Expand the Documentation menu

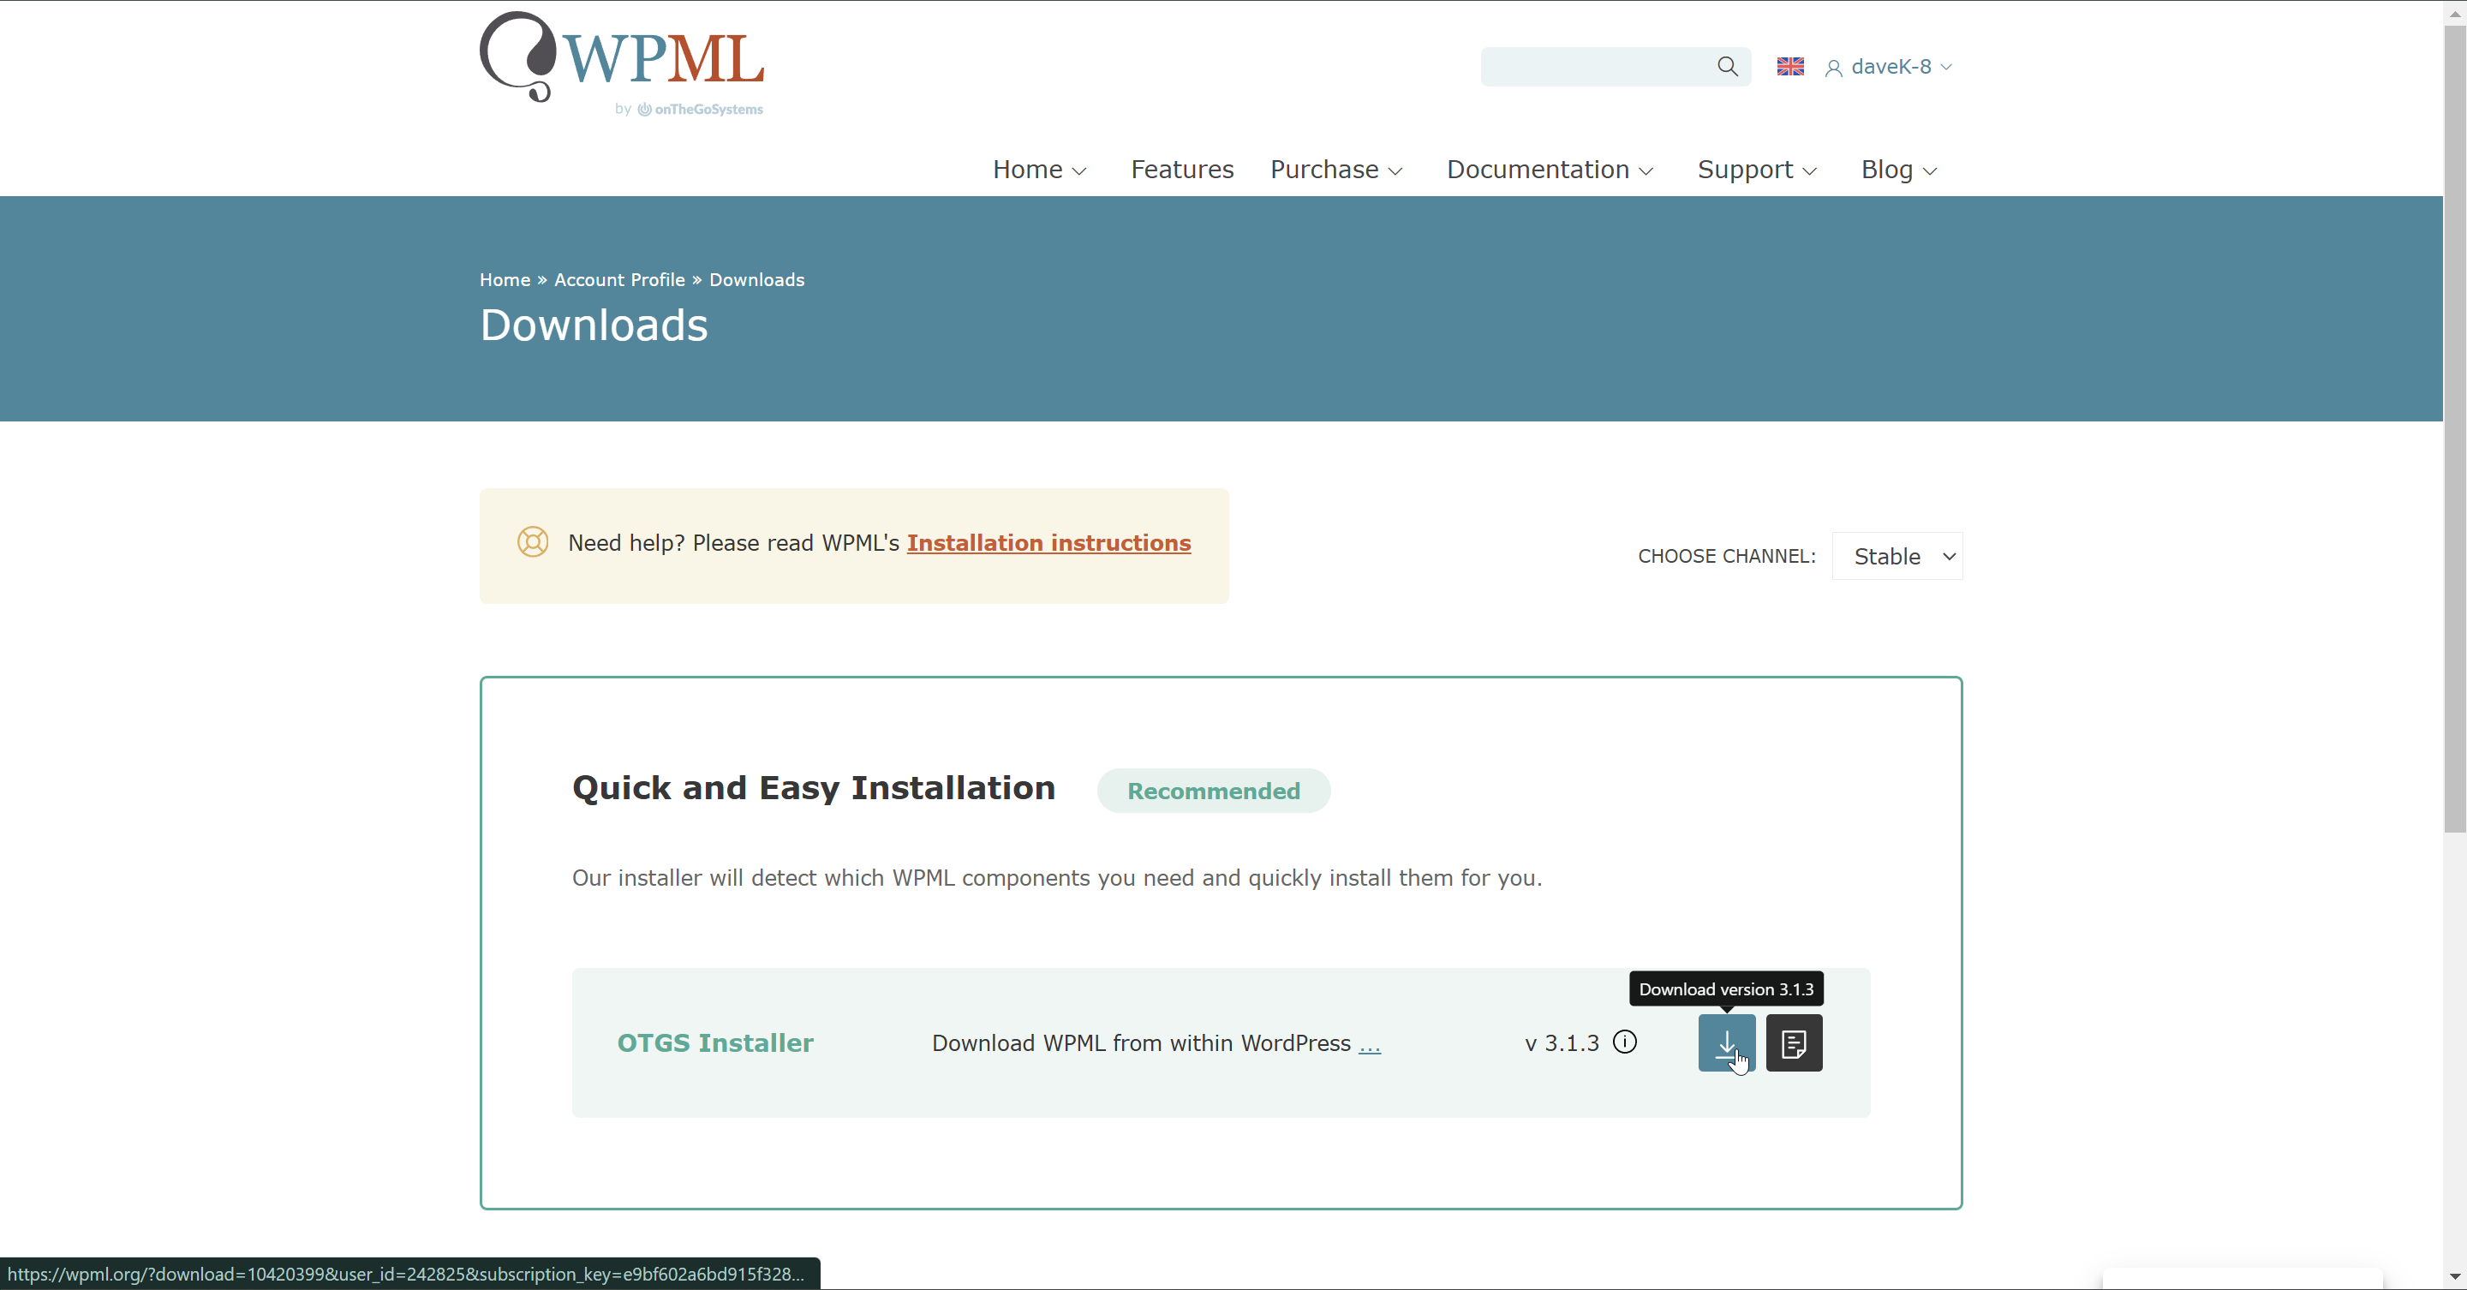coord(1549,170)
